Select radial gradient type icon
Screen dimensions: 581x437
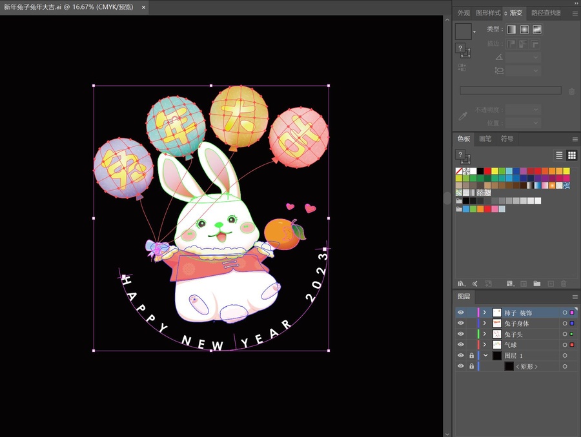click(524, 30)
